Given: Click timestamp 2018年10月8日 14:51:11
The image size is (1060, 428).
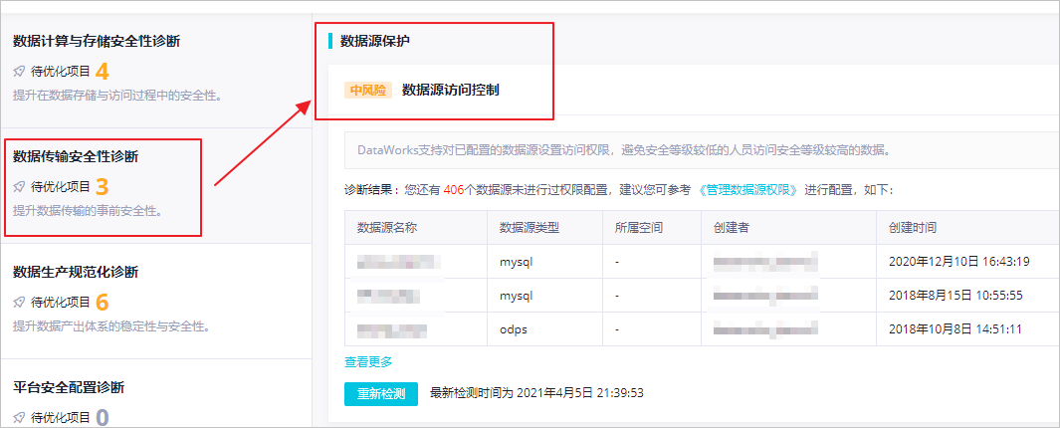Looking at the screenshot, I should (955, 329).
